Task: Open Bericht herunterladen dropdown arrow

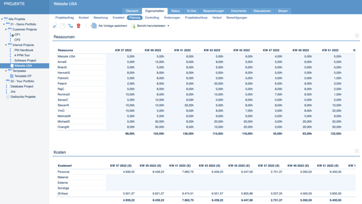Action: [168, 26]
